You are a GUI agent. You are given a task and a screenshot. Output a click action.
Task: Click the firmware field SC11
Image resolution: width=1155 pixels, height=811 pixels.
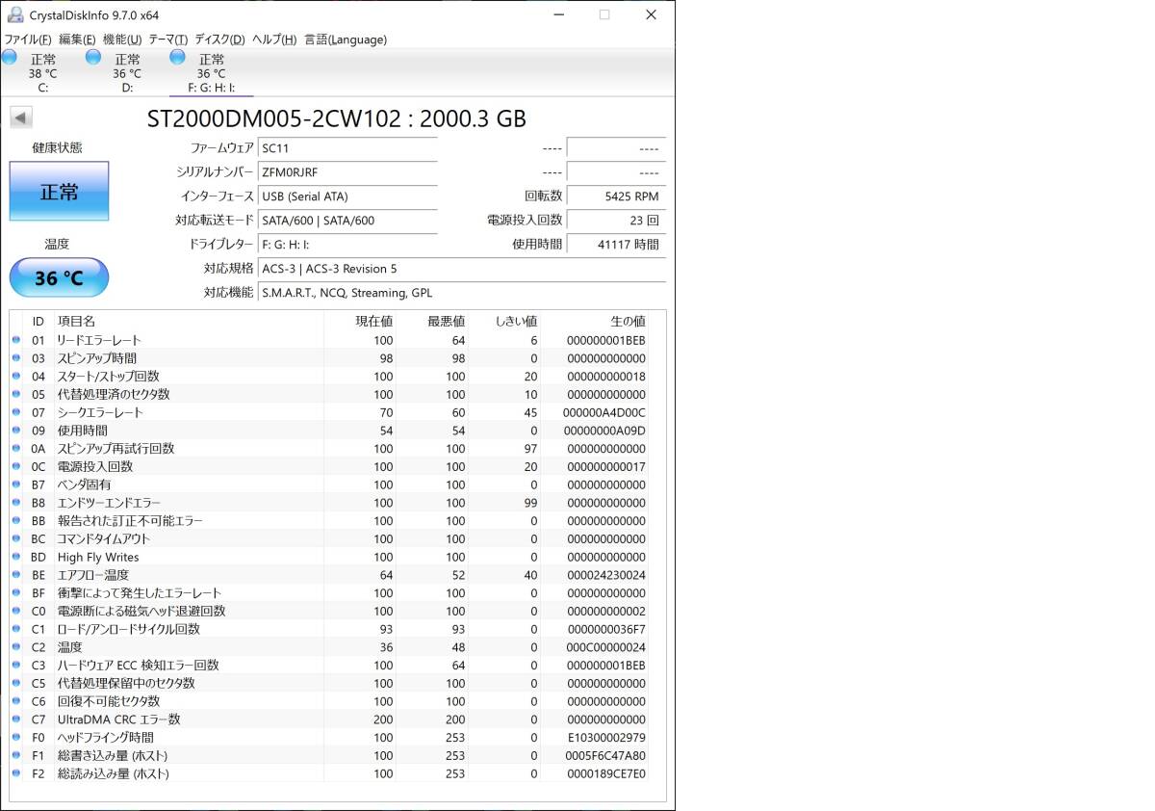(347, 147)
